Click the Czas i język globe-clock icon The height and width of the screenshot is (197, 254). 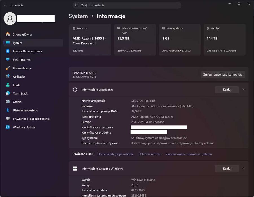point(8,93)
